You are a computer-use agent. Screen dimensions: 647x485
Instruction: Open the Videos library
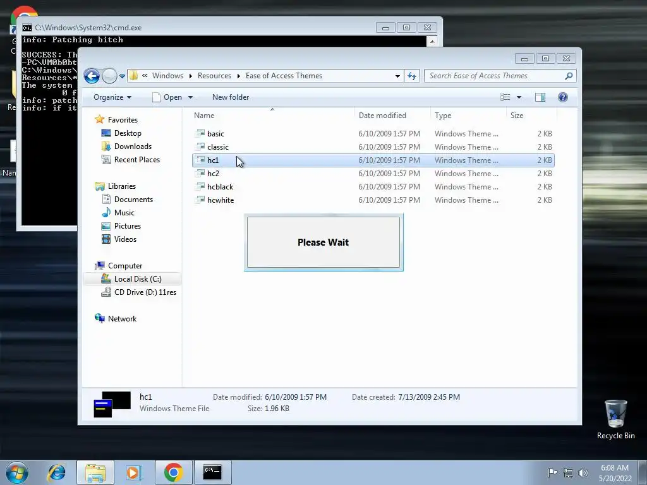pyautogui.click(x=125, y=239)
